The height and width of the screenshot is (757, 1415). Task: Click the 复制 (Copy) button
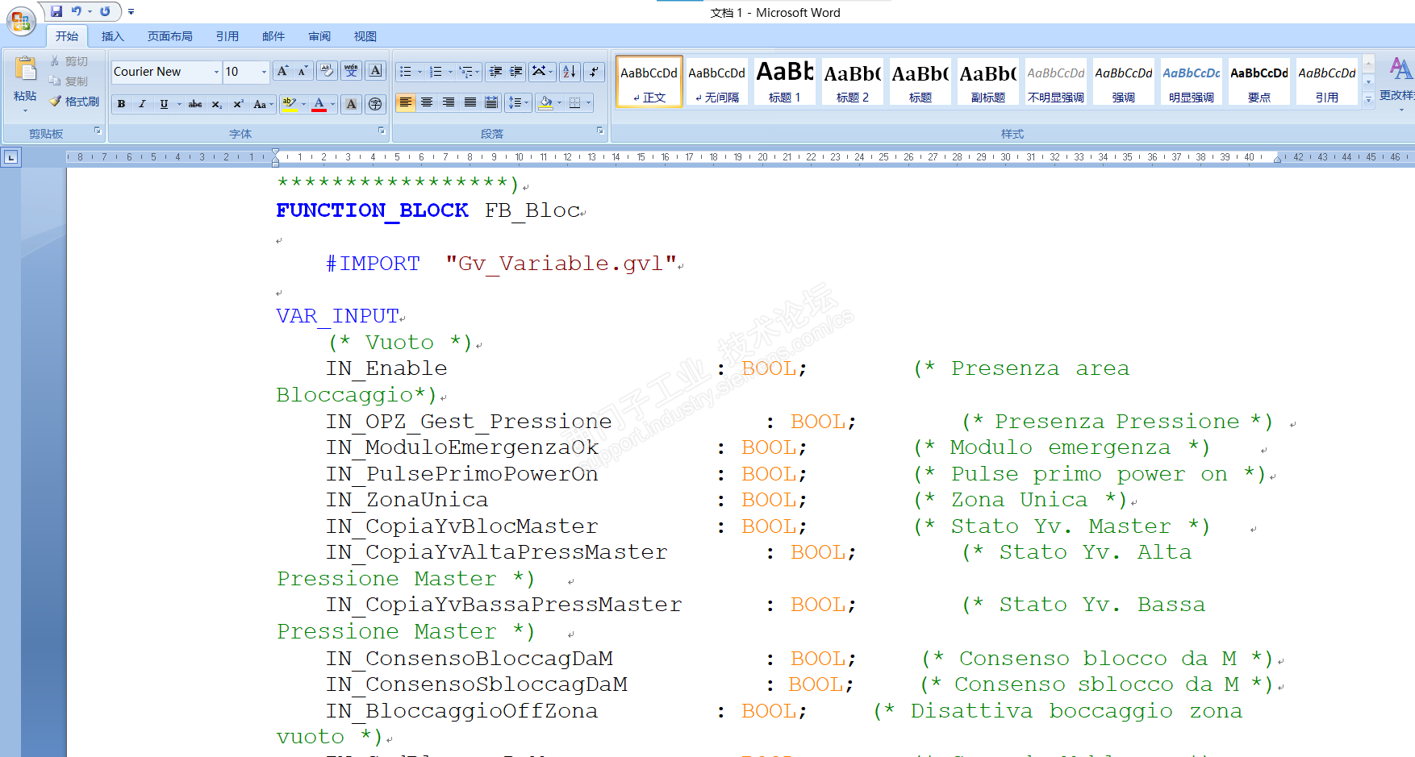pyautogui.click(x=69, y=81)
